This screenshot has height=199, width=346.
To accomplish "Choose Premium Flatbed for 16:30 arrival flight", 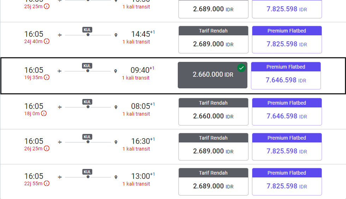I will (287, 147).
